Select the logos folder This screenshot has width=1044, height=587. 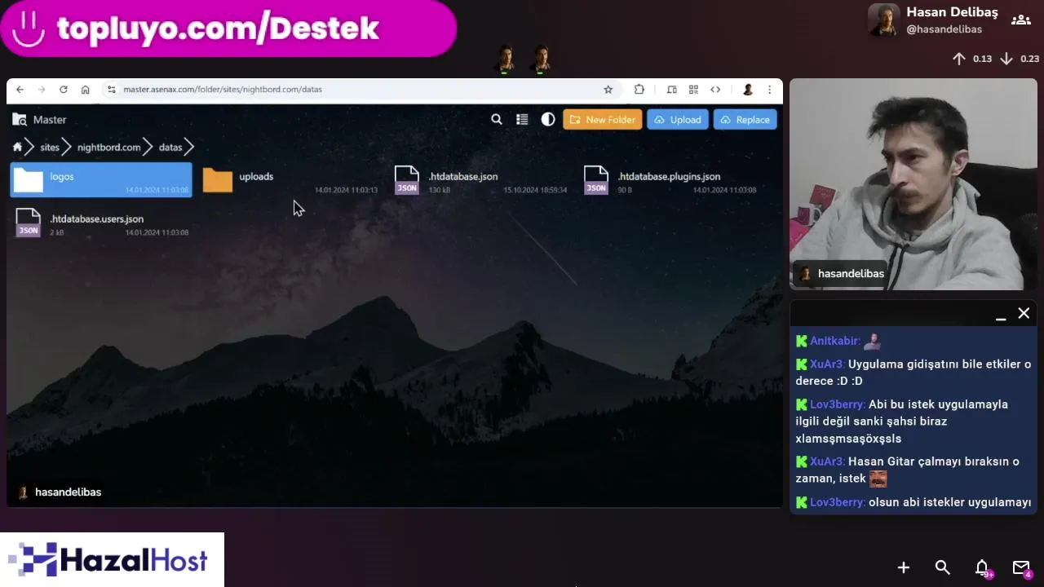pyautogui.click(x=101, y=180)
